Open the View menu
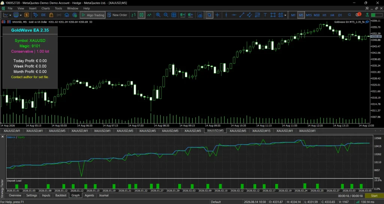384x204 pixels. [x=21, y=8]
